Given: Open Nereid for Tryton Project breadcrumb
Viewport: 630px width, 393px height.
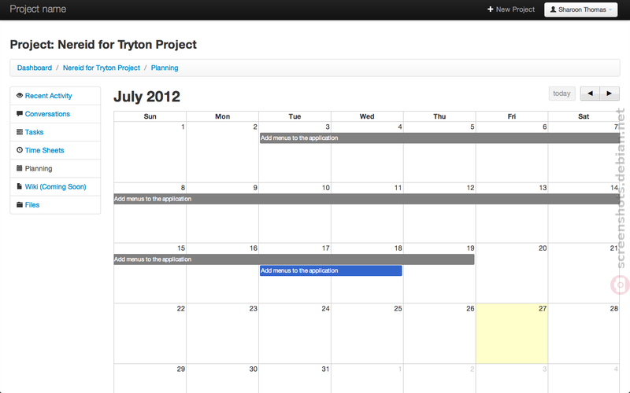Looking at the screenshot, I should (102, 68).
